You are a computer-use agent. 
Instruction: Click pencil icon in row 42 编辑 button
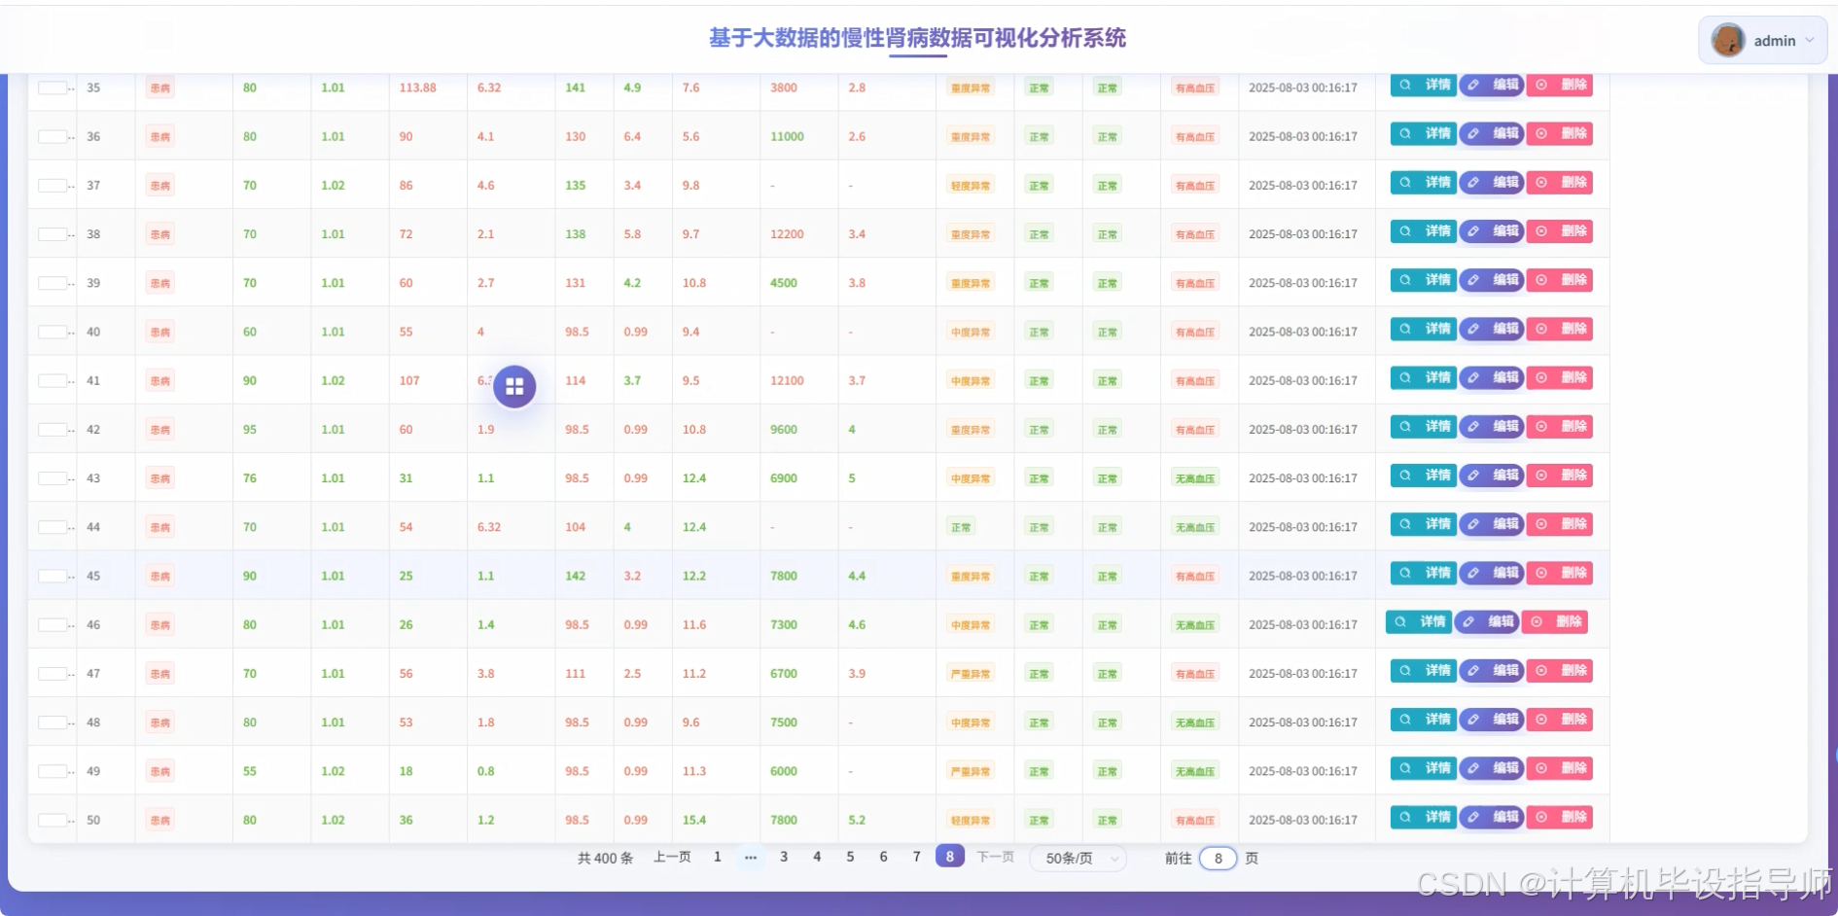(x=1473, y=426)
